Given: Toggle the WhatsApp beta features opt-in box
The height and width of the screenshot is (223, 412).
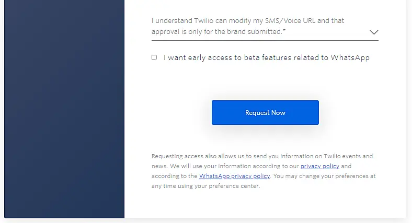Looking at the screenshot, I should (154, 57).
